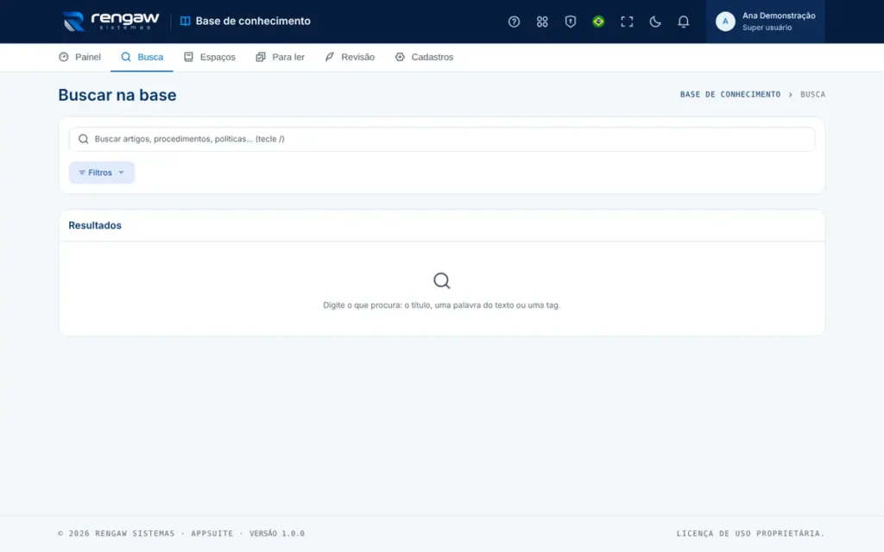884x552 pixels.
Task: Click the Cadastros gear icon
Action: point(400,57)
